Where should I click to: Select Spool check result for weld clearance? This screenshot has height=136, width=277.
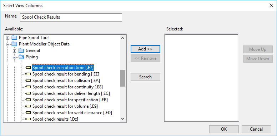(72, 113)
